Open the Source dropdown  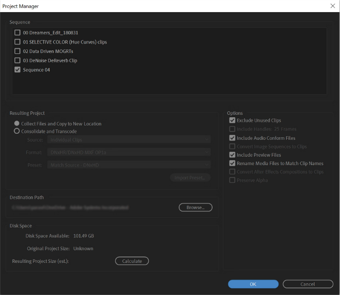point(129,140)
